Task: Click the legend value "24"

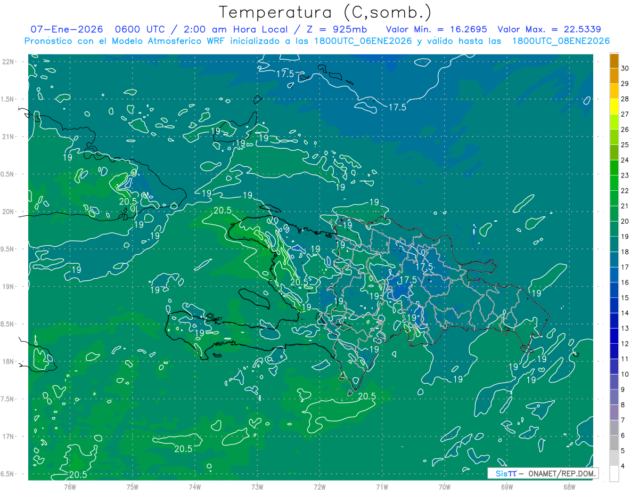Action: coord(625,160)
